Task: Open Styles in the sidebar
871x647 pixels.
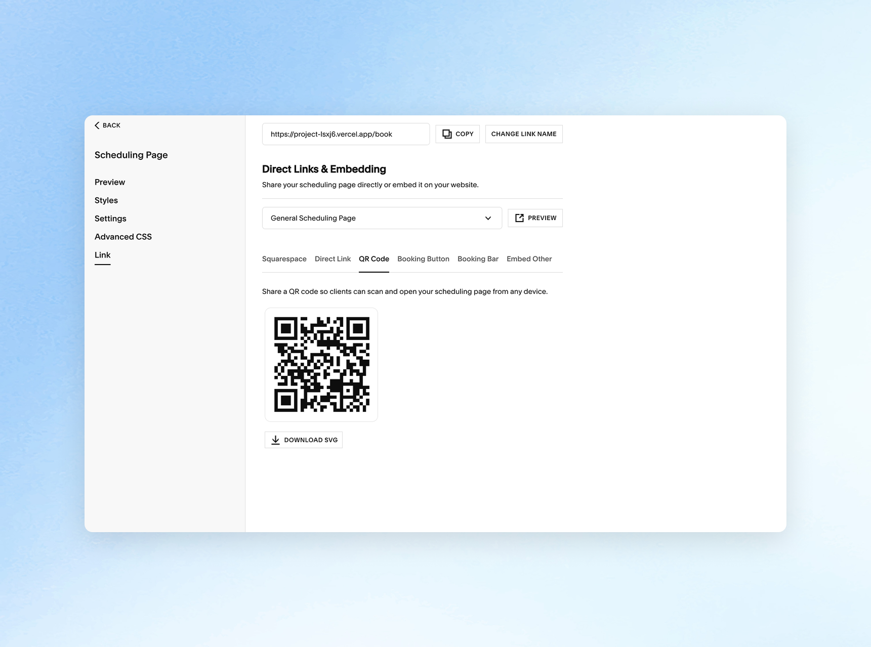Action: [x=106, y=200]
